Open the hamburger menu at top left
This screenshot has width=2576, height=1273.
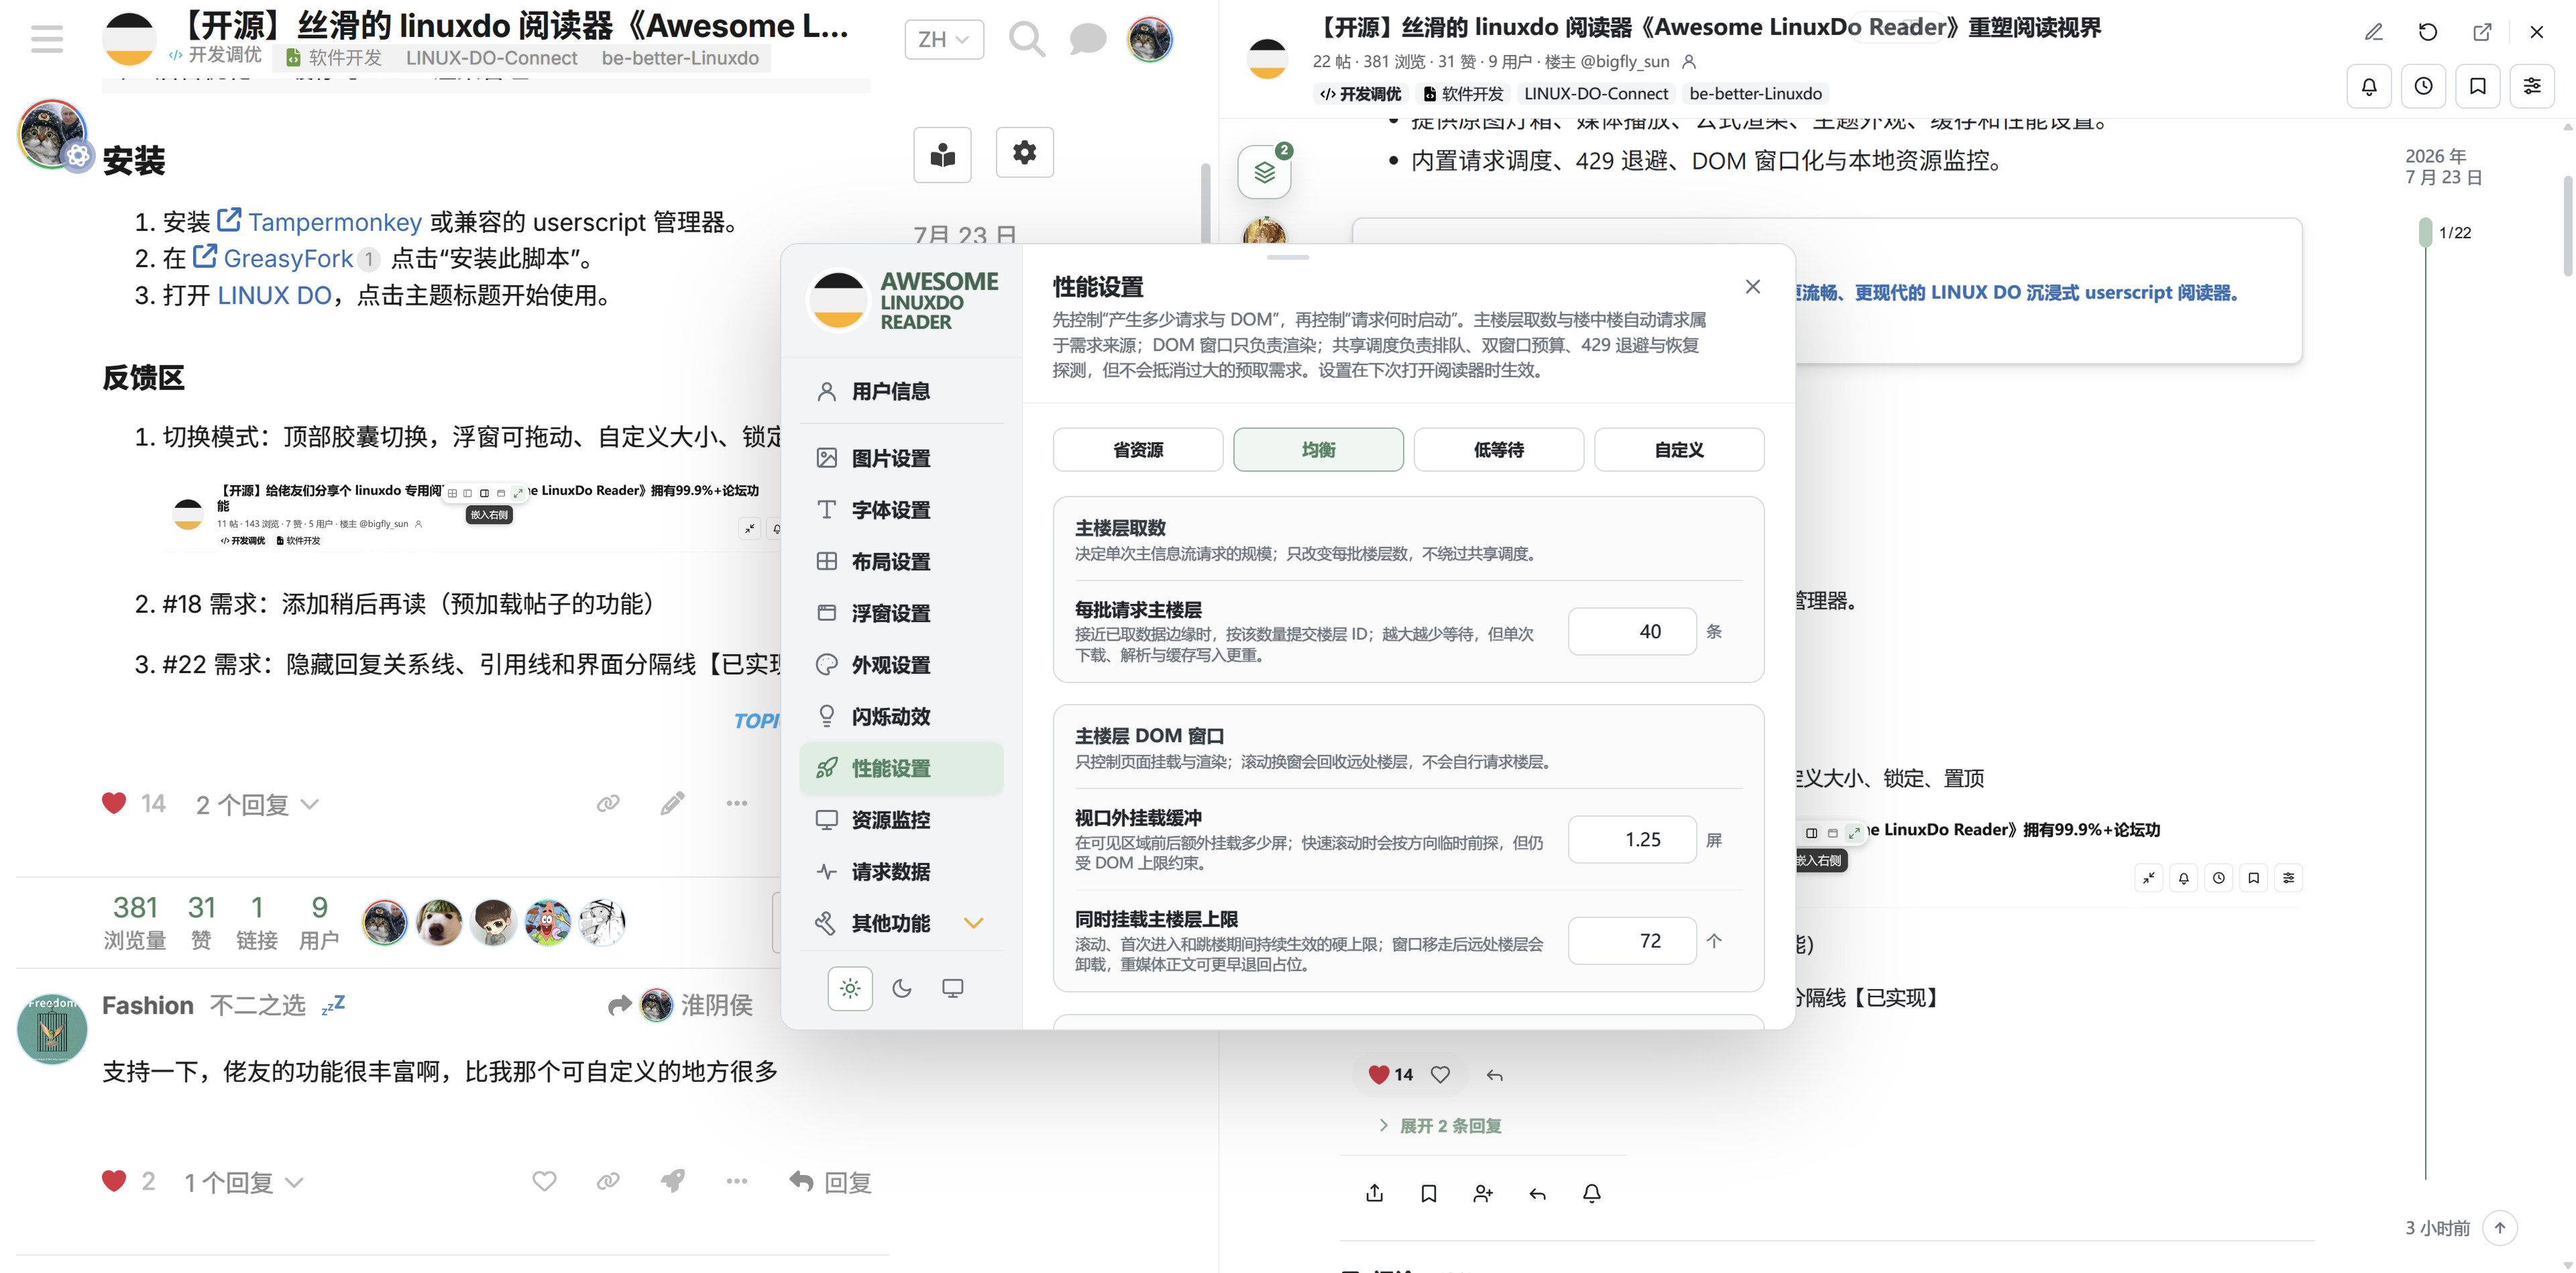[x=47, y=39]
